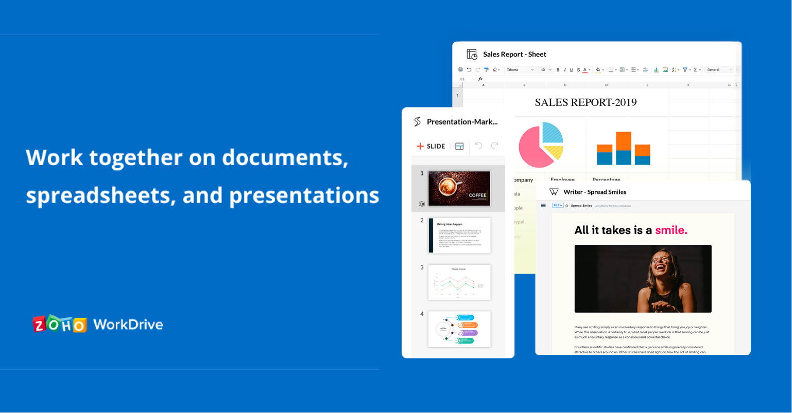Select the Format Painter tool in Sheet toolbar
Viewport: 792px width, 413px height.
(487, 69)
